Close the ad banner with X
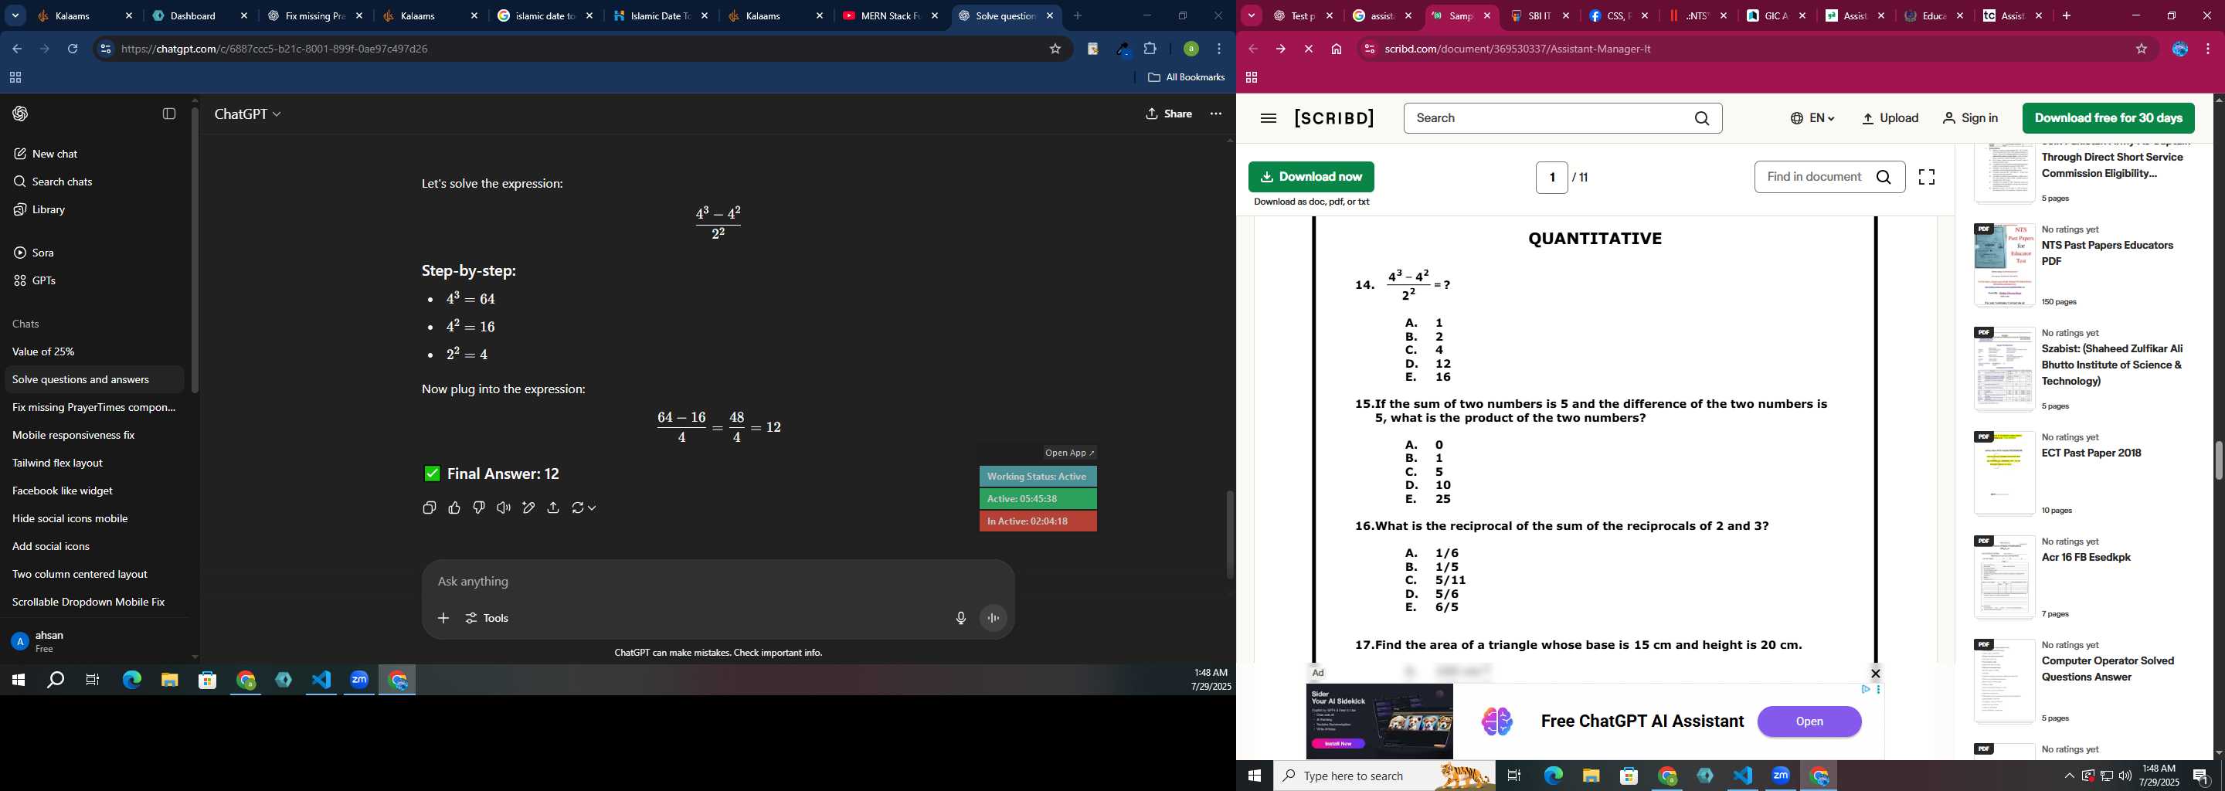Viewport: 2225px width, 791px height. coord(1875,674)
